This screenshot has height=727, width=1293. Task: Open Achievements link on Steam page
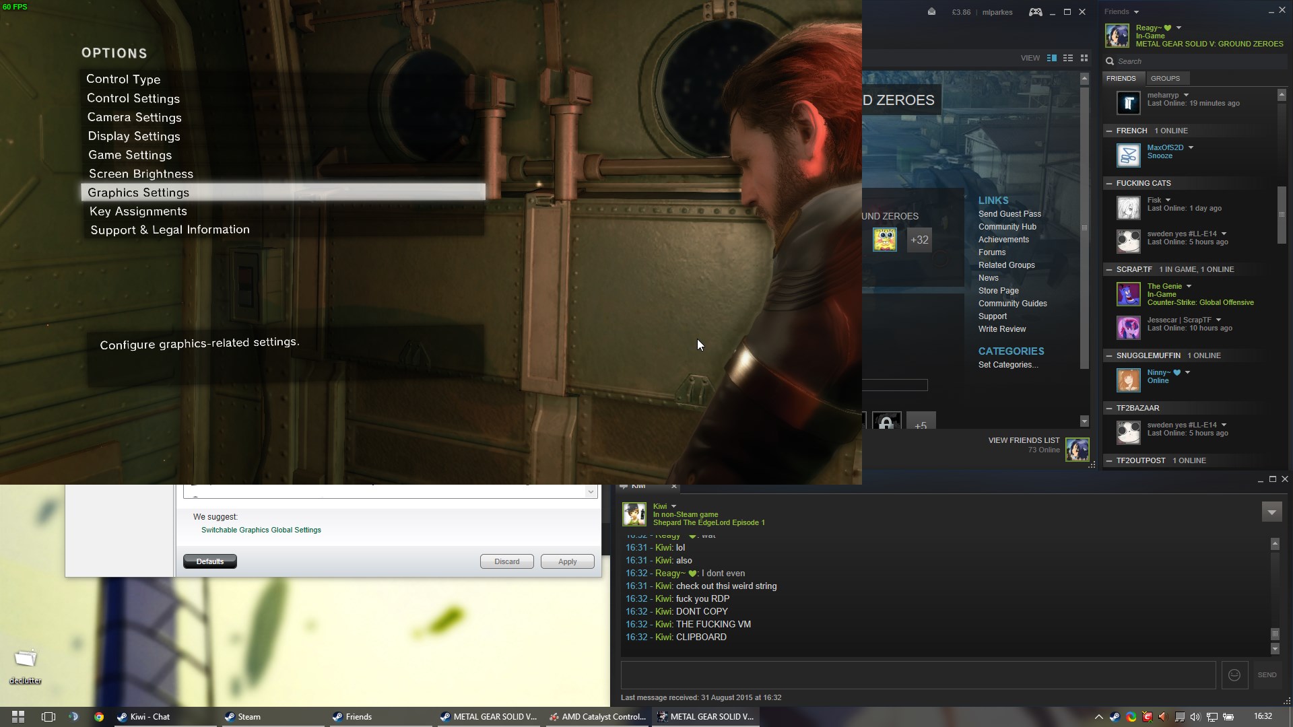pos(1003,240)
